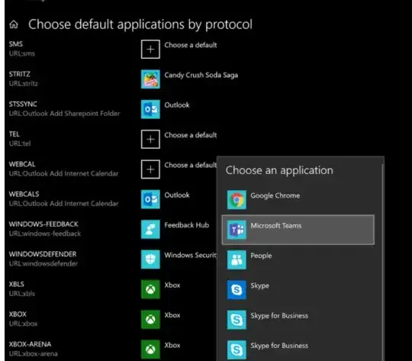Click the Outlook label for WEBCALS
The width and height of the screenshot is (412, 361).
click(x=177, y=195)
